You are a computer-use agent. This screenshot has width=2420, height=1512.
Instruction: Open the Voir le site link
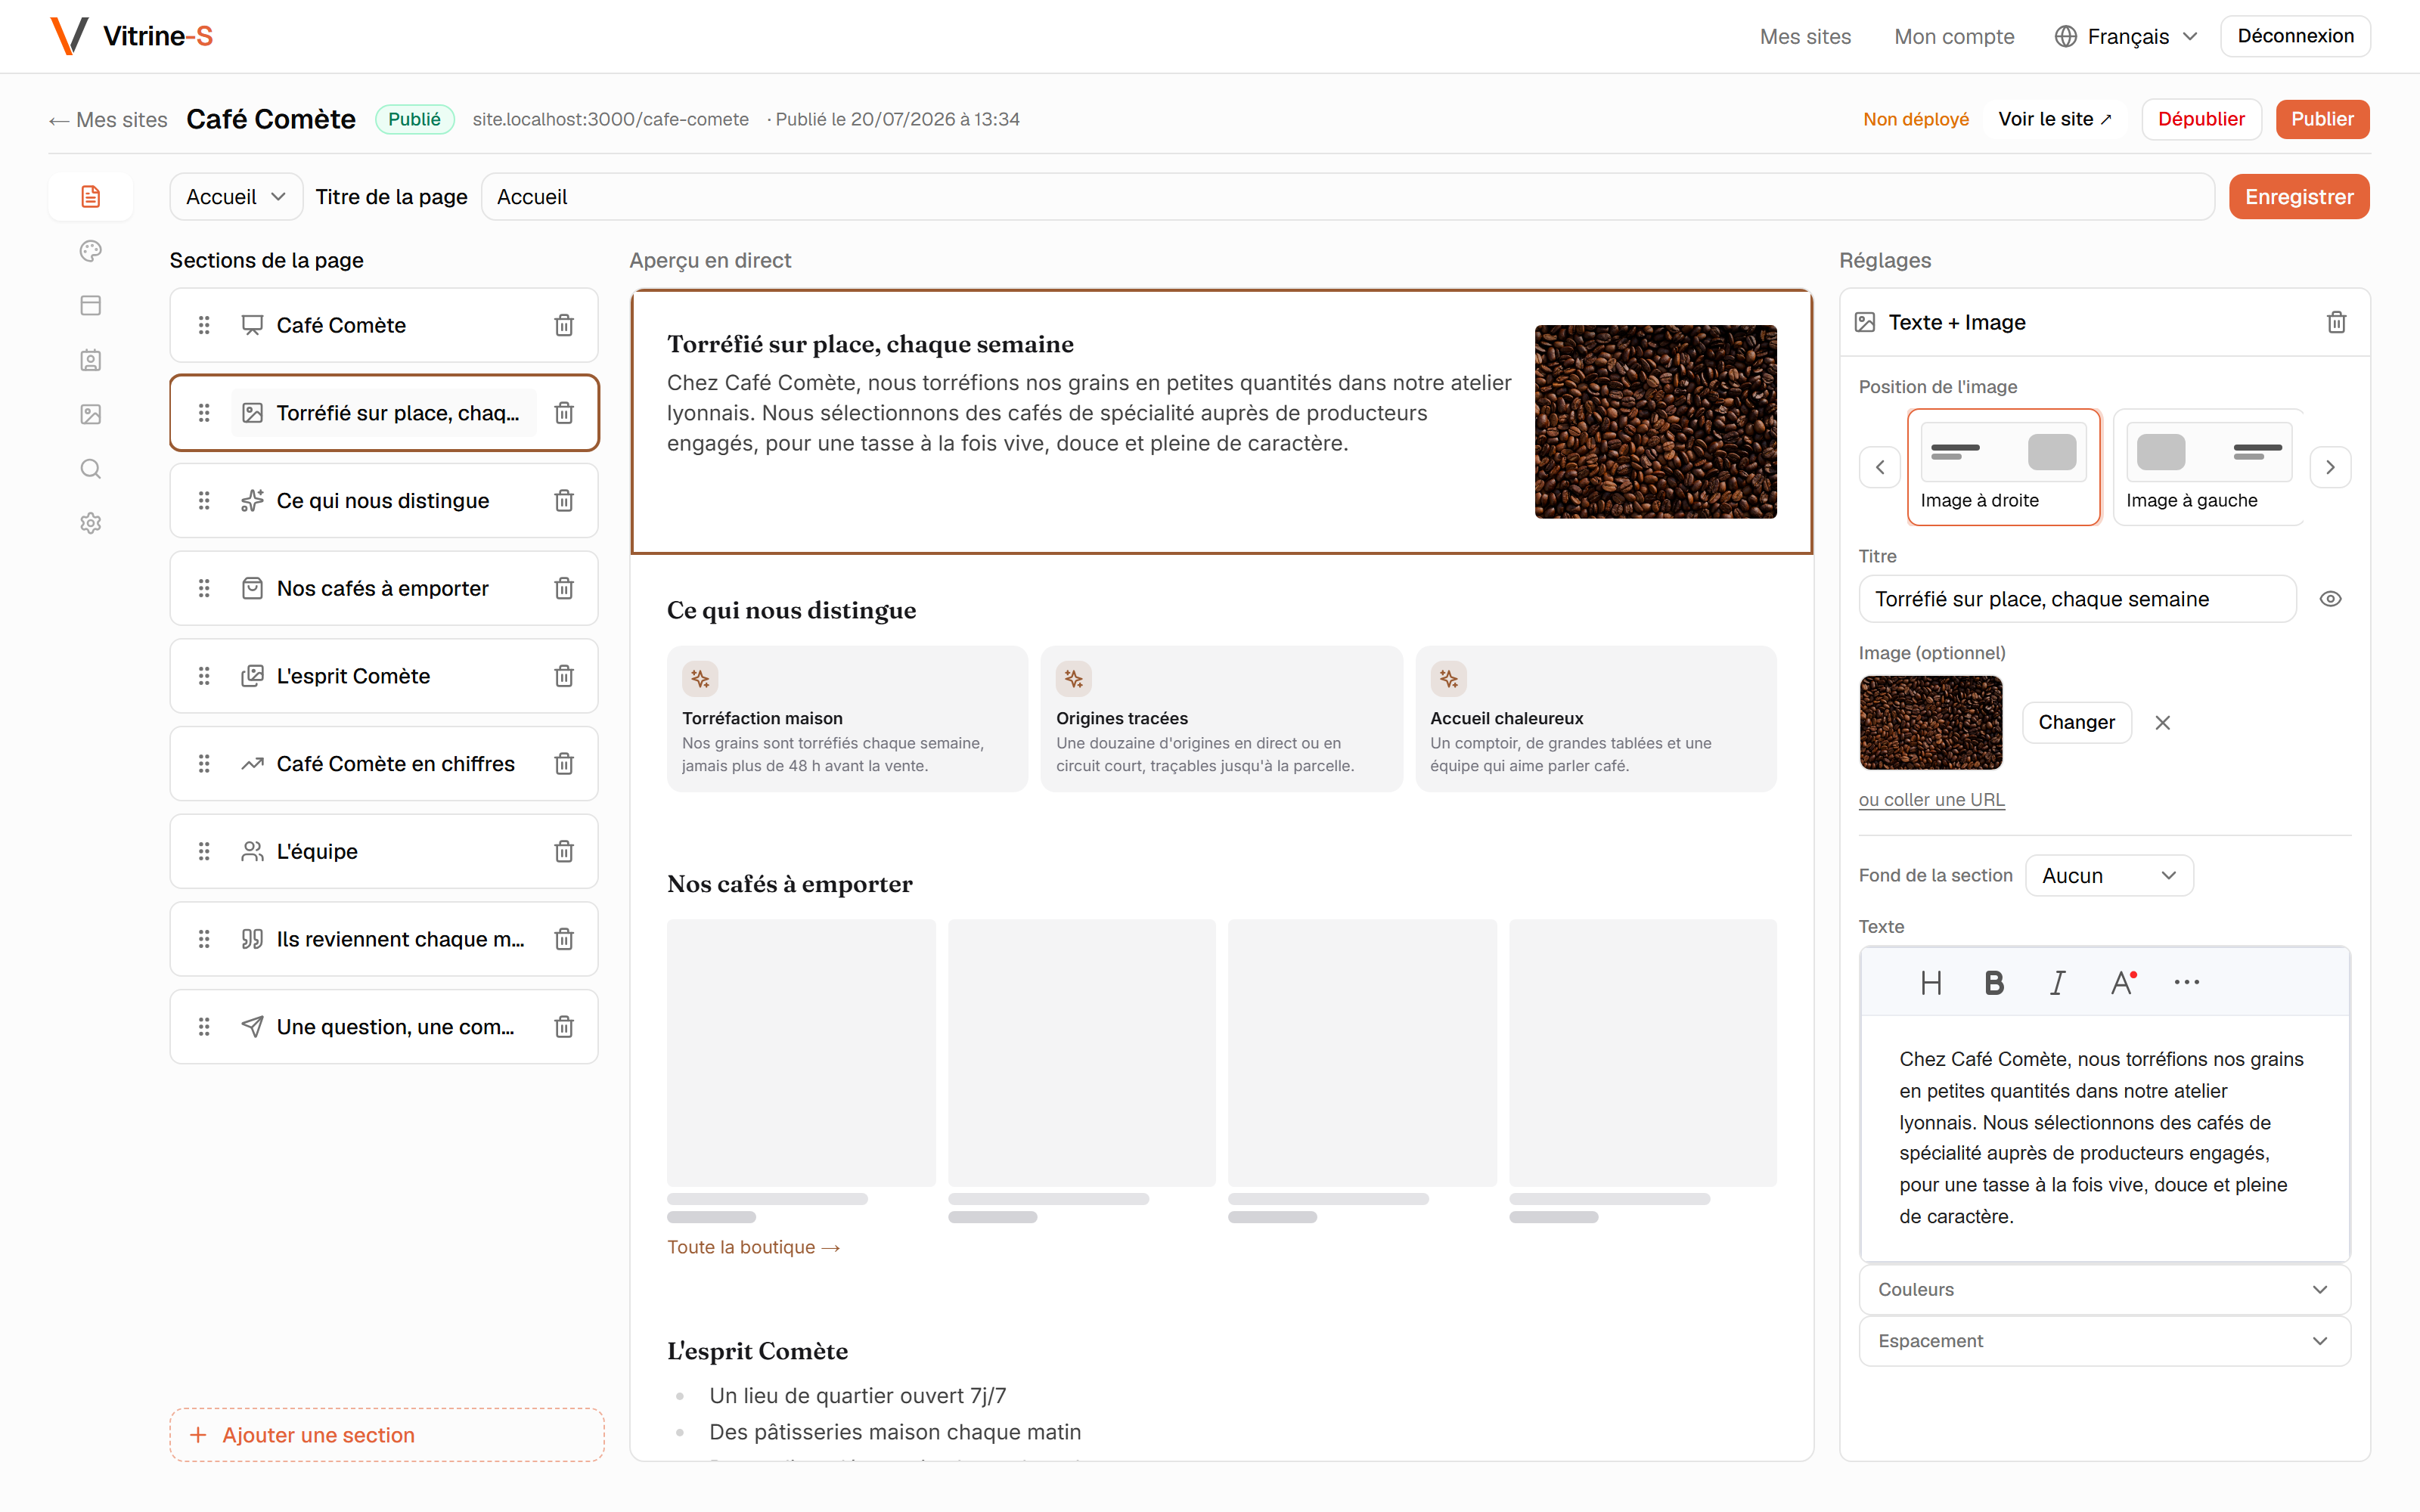coord(2055,119)
